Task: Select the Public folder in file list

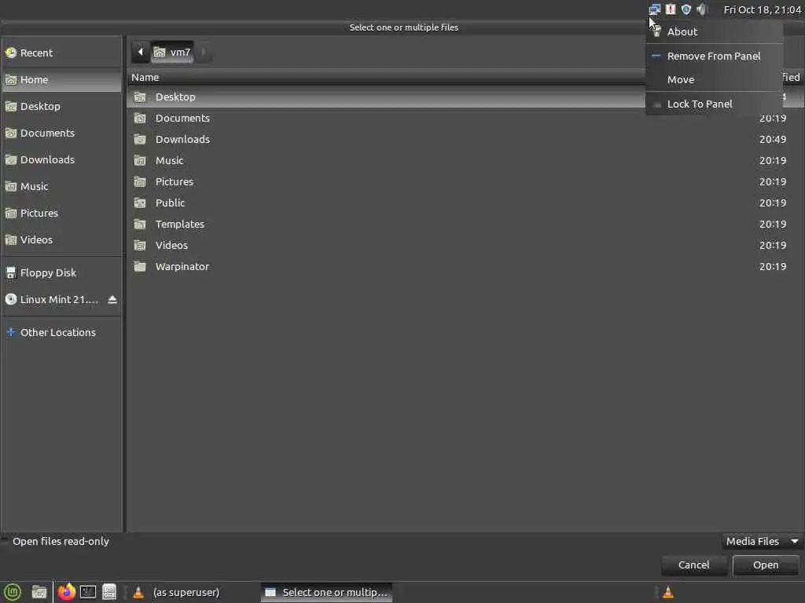Action: [x=465, y=203]
